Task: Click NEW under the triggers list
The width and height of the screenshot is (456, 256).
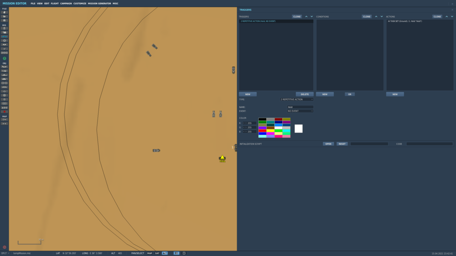Action: [x=248, y=94]
